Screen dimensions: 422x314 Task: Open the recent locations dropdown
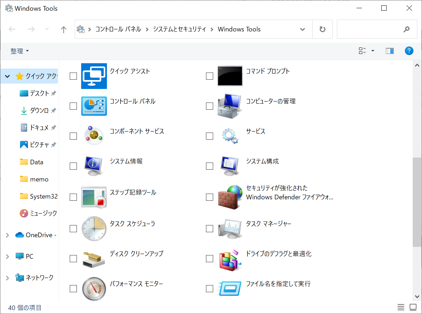[x=47, y=29]
